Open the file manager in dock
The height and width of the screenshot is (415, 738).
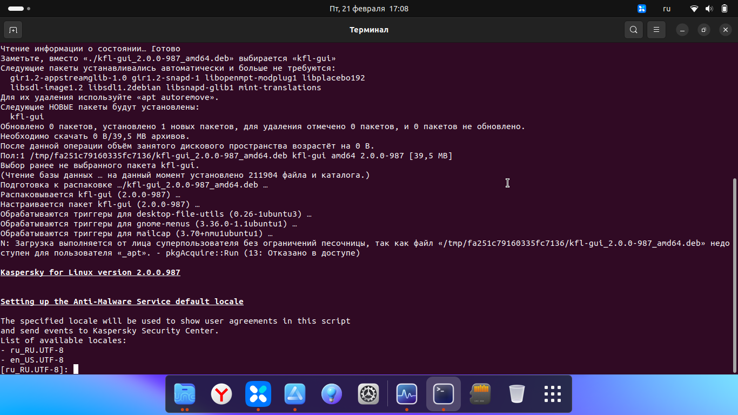pyautogui.click(x=185, y=394)
